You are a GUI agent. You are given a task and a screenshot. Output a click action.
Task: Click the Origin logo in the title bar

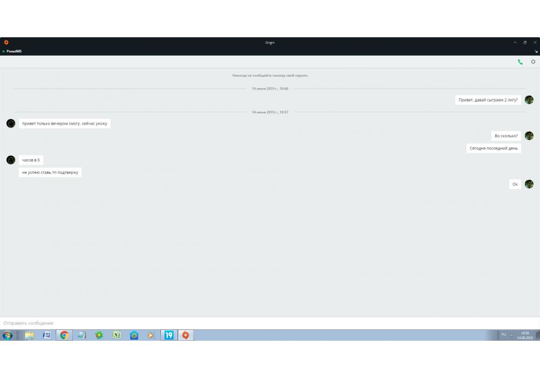6,42
